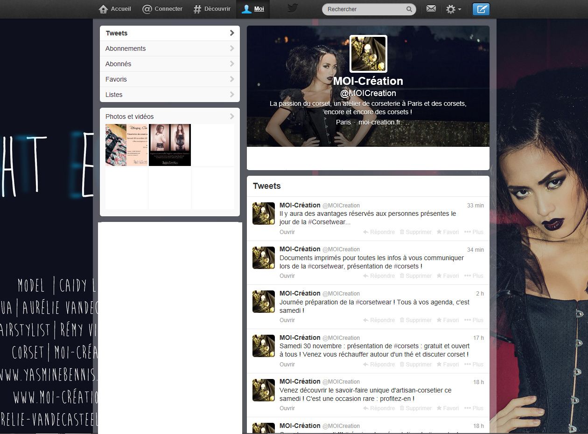Click the avatar on the 34 min tweet
This screenshot has width=588, height=434.
(x=264, y=258)
